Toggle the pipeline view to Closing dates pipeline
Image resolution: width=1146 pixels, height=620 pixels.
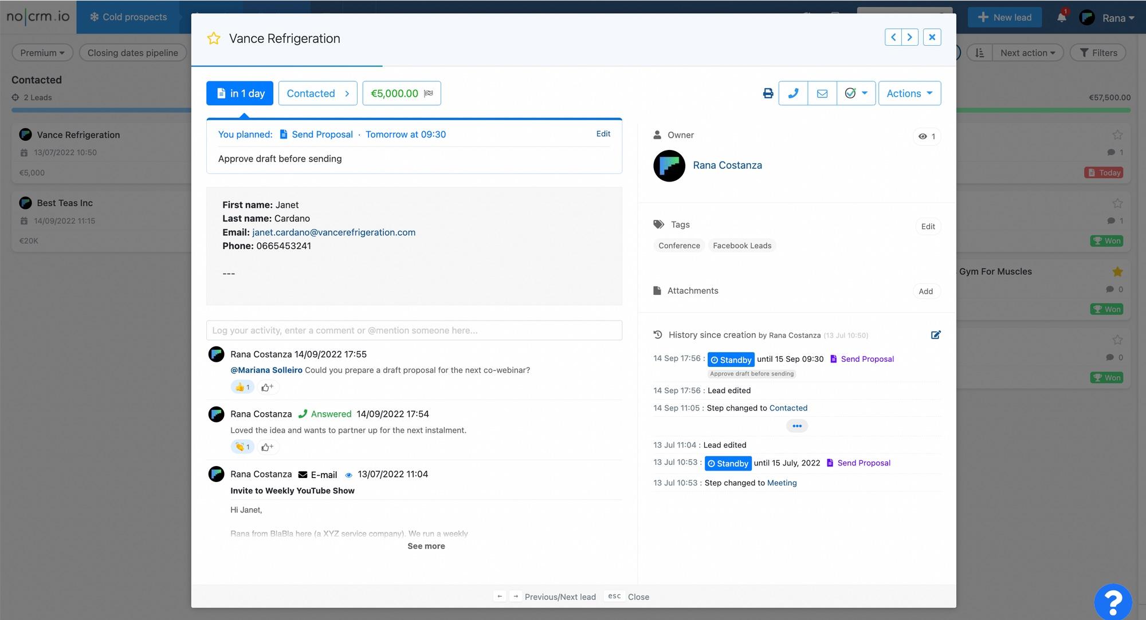pyautogui.click(x=133, y=53)
